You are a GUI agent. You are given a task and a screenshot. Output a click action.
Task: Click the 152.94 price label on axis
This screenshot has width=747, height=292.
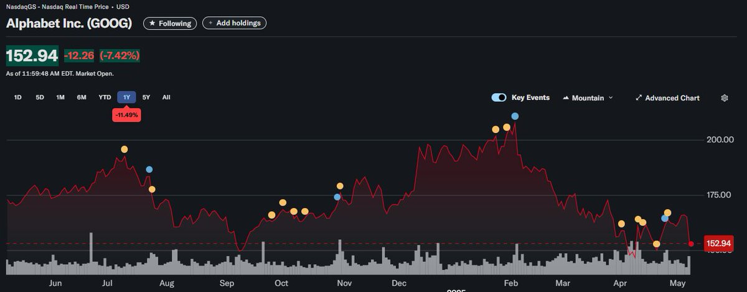click(718, 244)
